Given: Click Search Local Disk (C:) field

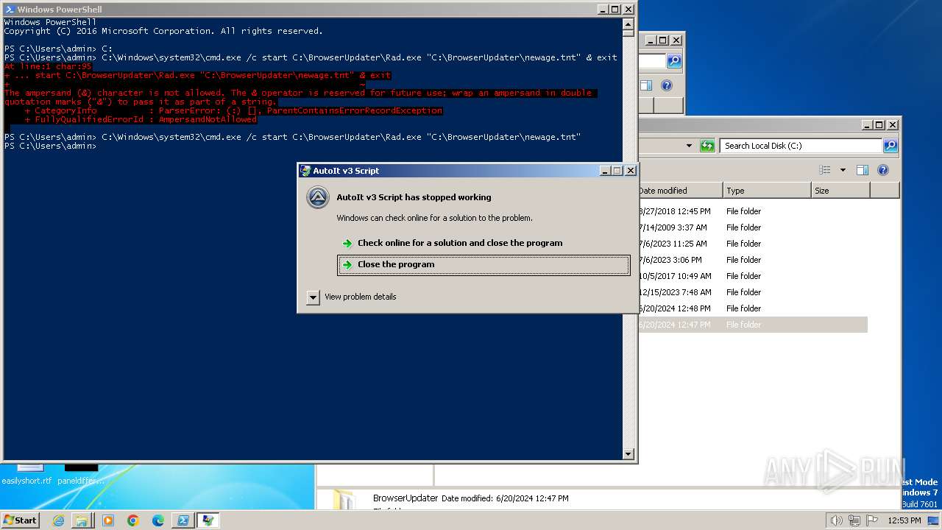Looking at the screenshot, I should point(801,146).
